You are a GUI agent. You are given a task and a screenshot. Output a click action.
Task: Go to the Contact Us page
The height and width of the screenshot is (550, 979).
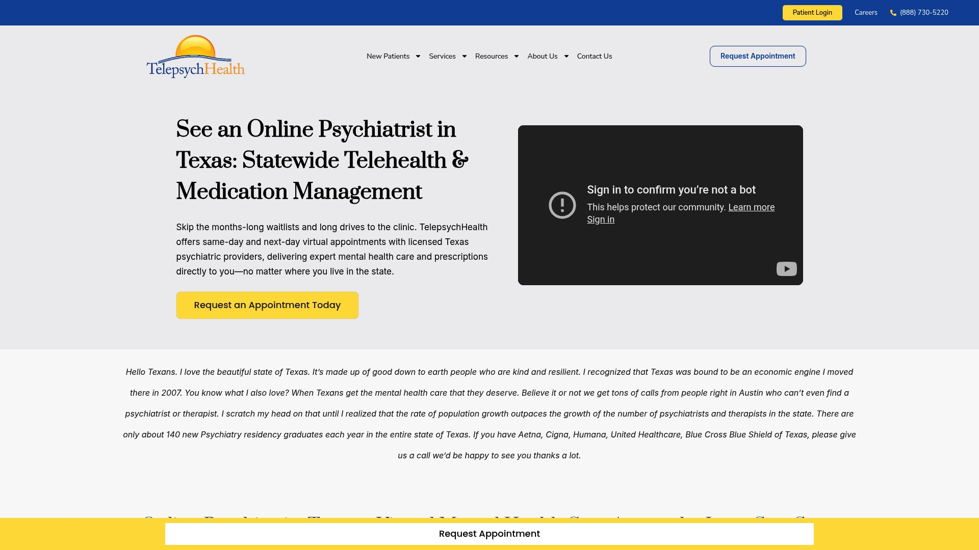coord(595,56)
